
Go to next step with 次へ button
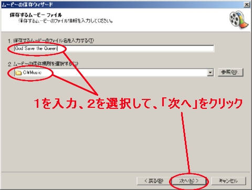click(x=189, y=181)
